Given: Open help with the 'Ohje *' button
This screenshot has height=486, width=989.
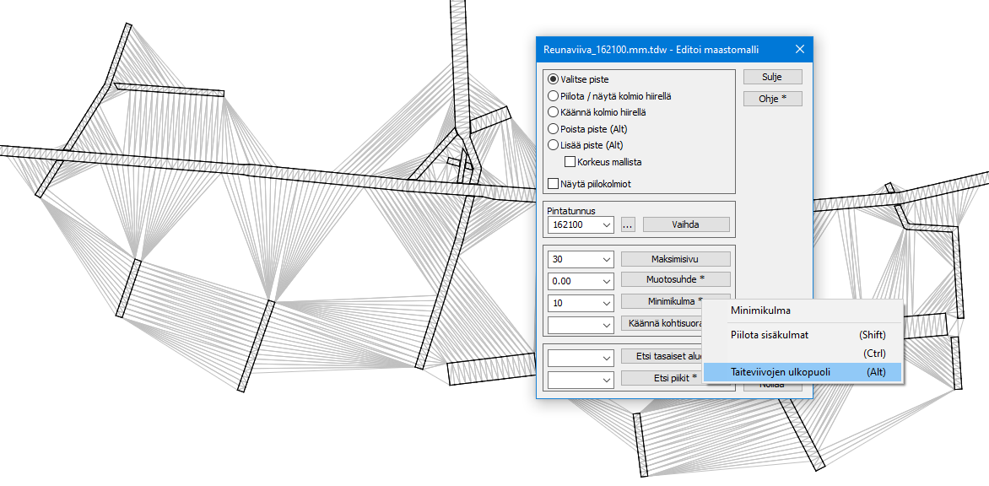Looking at the screenshot, I should (771, 99).
